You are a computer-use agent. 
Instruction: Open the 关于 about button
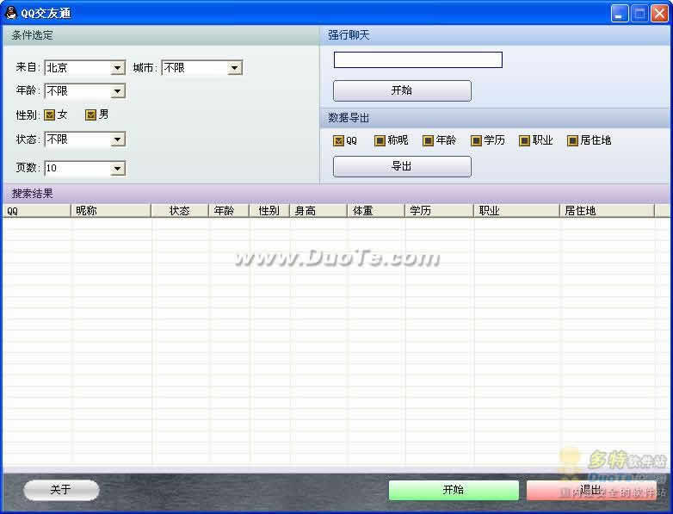(x=61, y=490)
